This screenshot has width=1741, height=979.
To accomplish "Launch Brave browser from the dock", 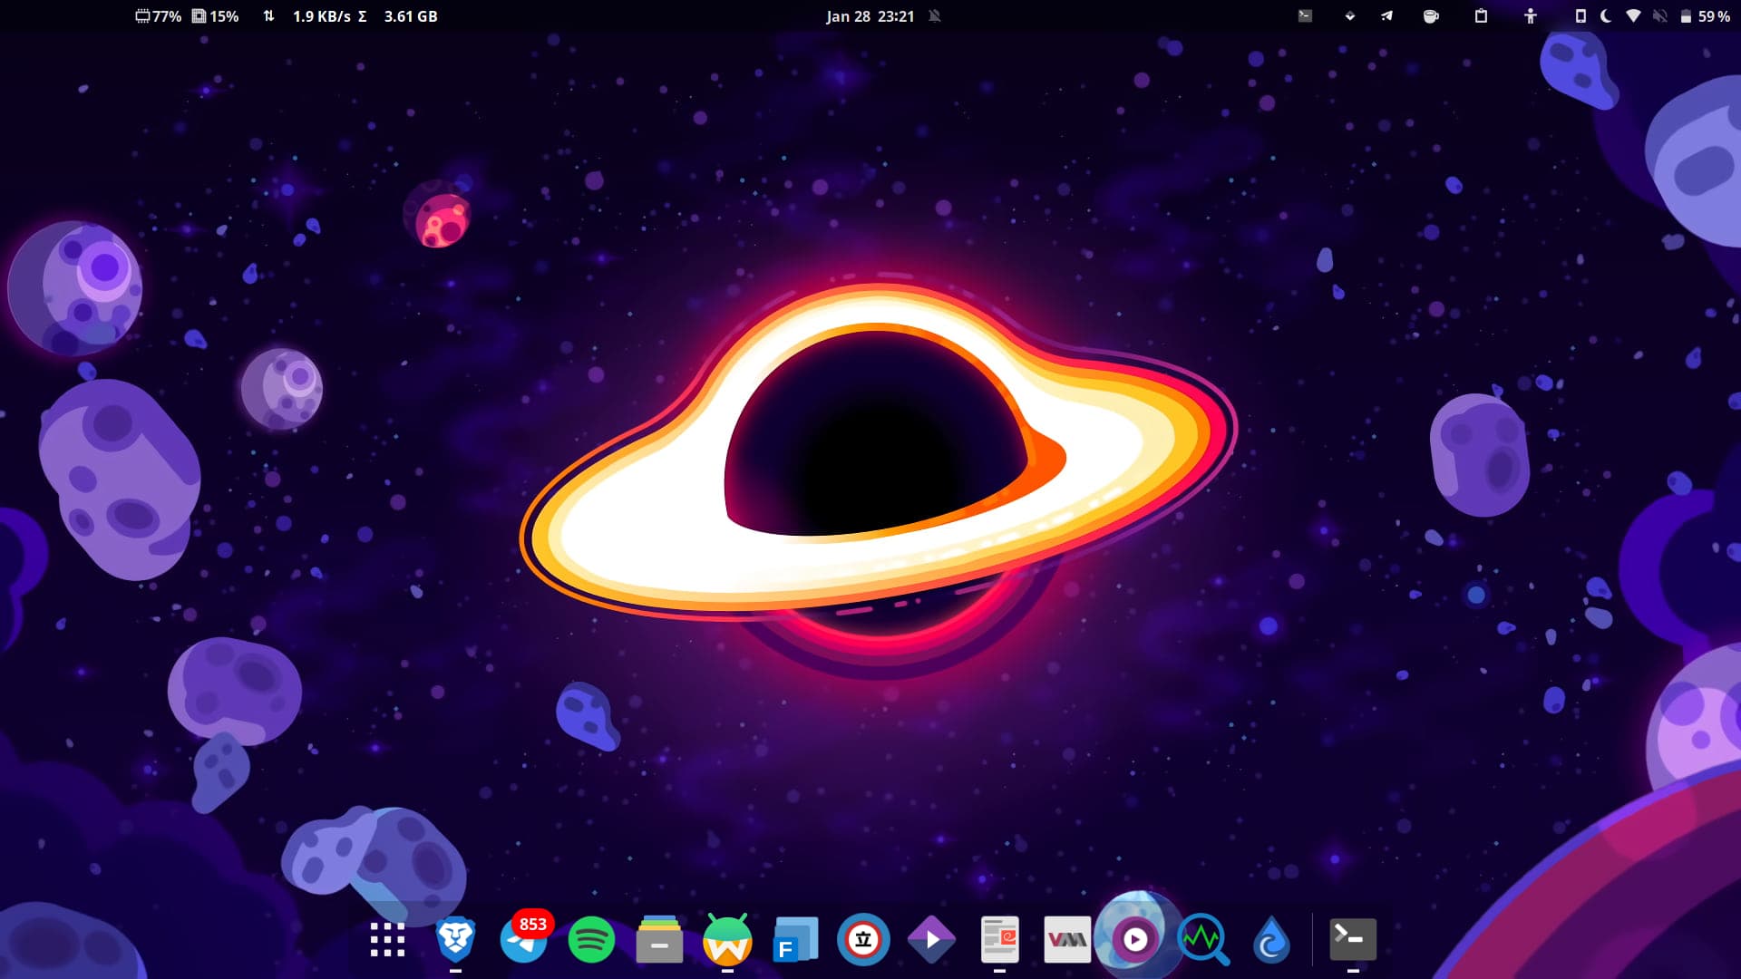I will [455, 940].
